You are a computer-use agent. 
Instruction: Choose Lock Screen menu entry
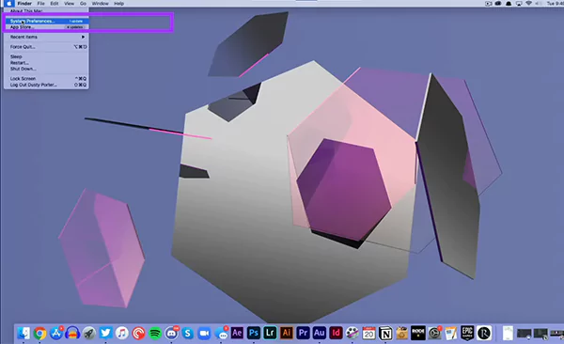tap(46, 78)
